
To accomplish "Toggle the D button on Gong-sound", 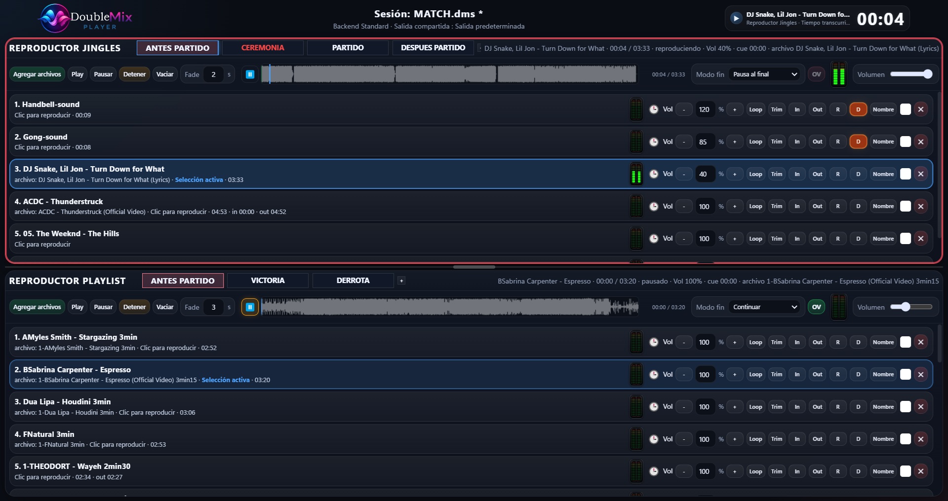I will point(858,142).
